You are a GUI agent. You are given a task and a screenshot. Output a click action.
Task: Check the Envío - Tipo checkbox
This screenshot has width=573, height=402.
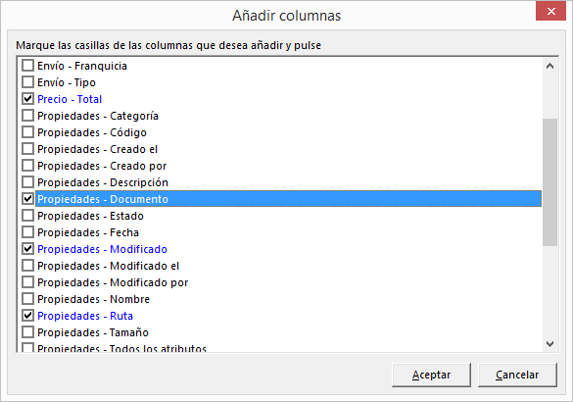(x=27, y=82)
